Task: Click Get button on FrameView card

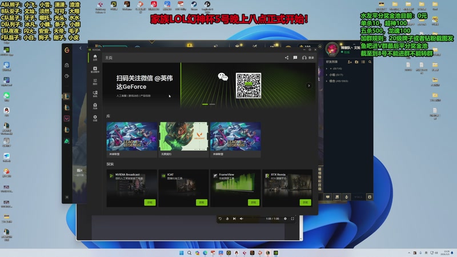Action: pos(254,202)
